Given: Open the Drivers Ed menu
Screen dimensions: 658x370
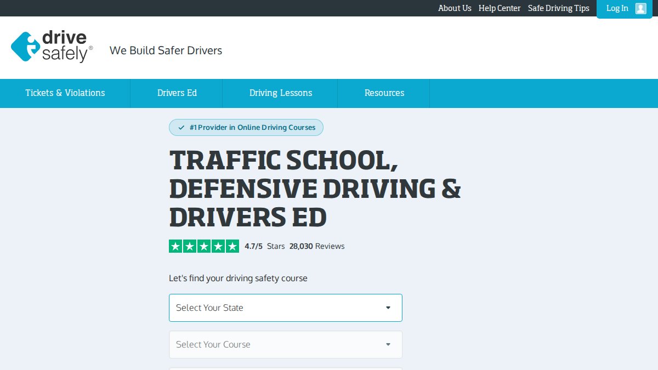Looking at the screenshot, I should pos(177,93).
